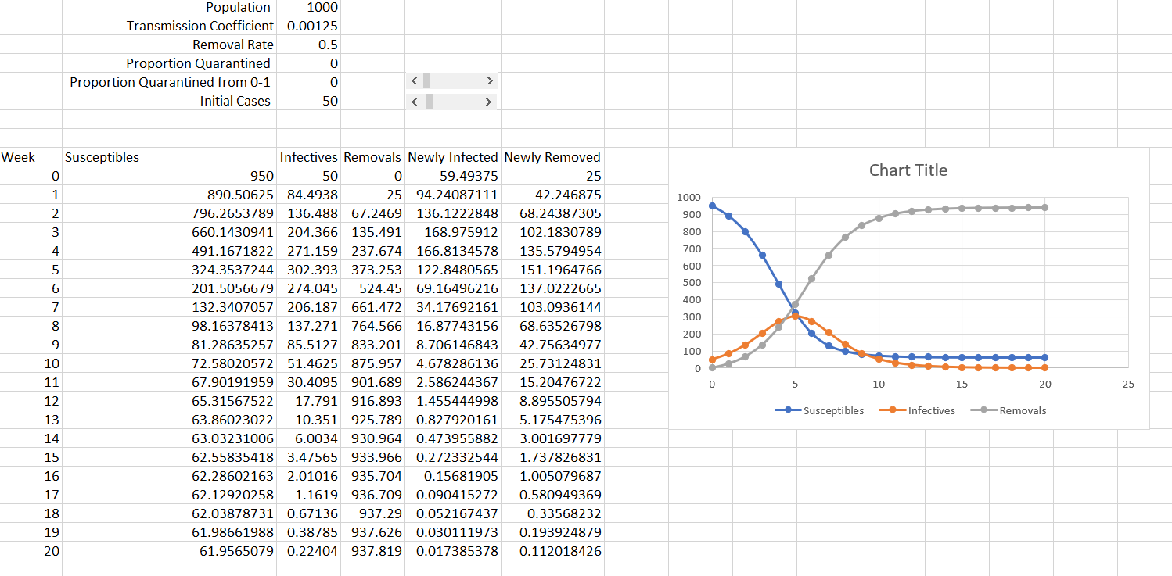Viewport: 1172px width, 576px height.
Task: Click the right arrow on Proportion Quarantined spinner
Action: tap(489, 80)
